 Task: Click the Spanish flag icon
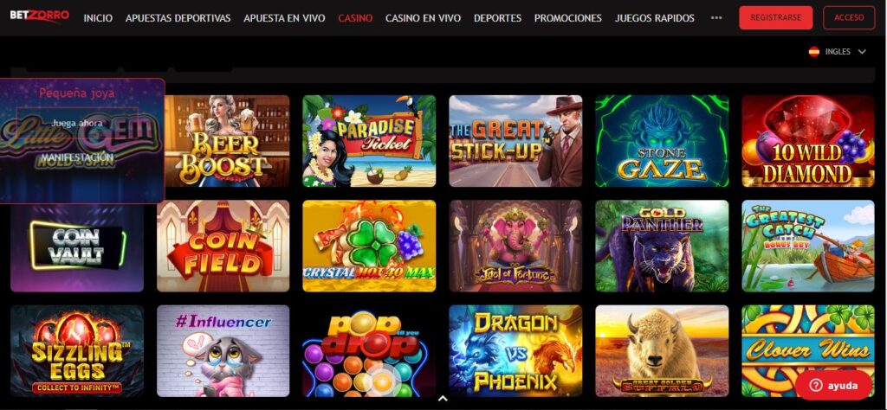pyautogui.click(x=814, y=52)
